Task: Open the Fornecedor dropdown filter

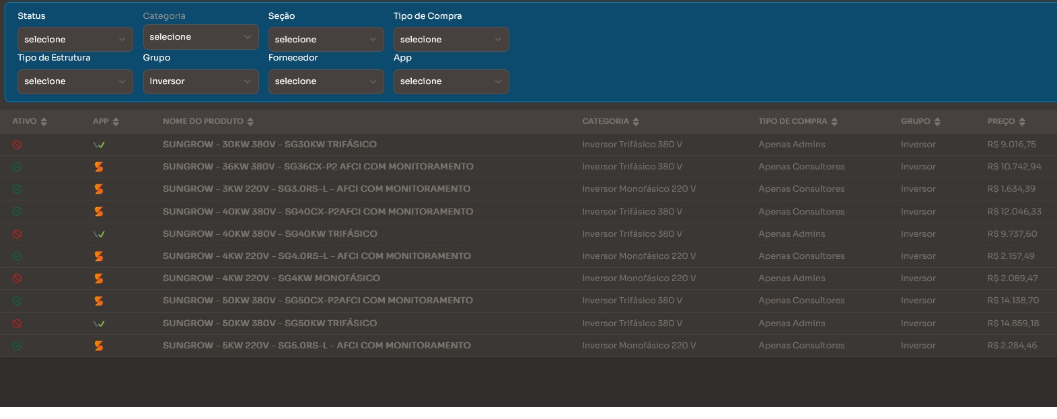Action: (x=326, y=81)
